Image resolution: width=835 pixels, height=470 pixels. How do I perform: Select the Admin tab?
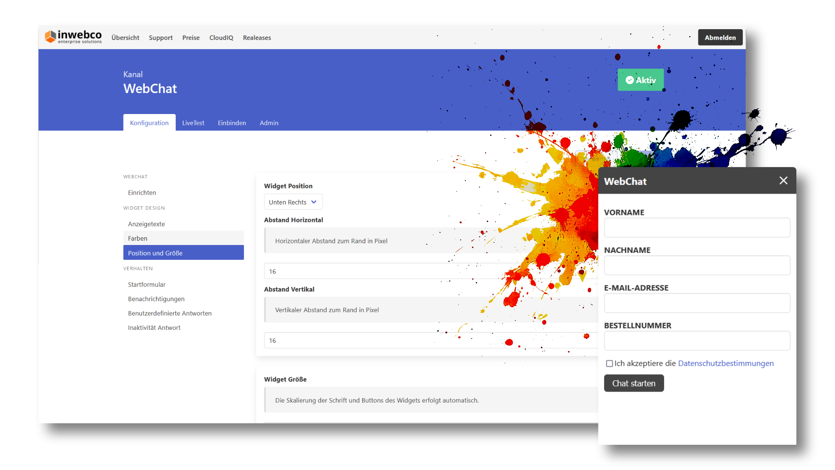click(x=269, y=123)
